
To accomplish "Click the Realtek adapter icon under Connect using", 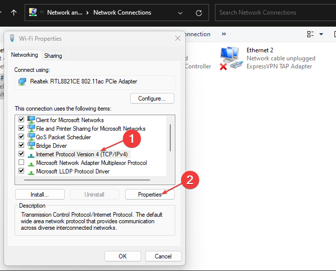I will 22,81.
